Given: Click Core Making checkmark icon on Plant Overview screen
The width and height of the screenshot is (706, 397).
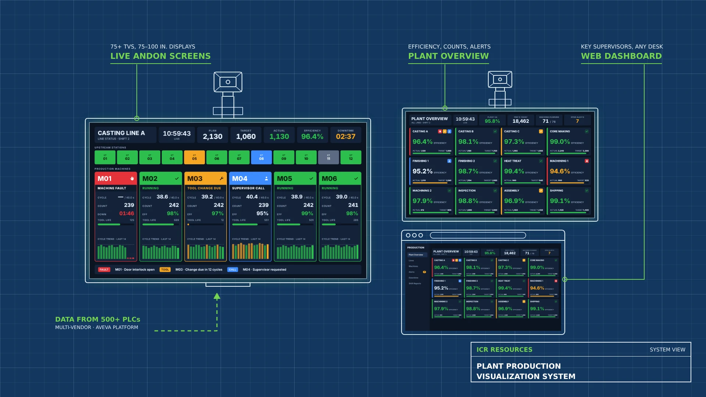Looking at the screenshot, I should coord(587,131).
